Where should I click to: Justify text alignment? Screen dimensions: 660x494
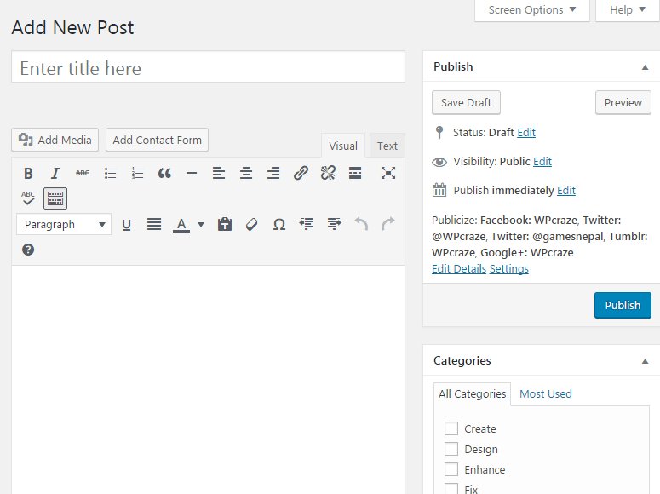[x=154, y=225]
